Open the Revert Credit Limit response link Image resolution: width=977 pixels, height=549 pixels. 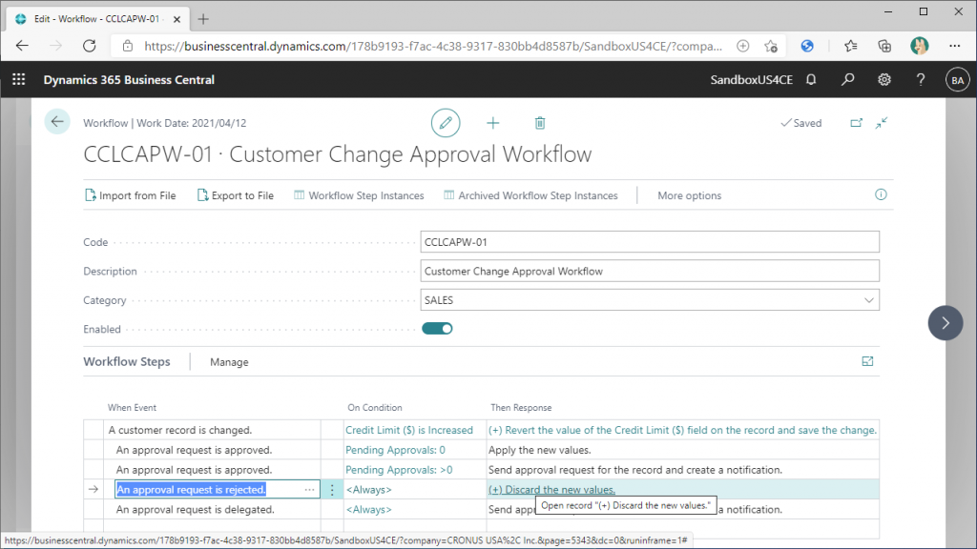[682, 430]
